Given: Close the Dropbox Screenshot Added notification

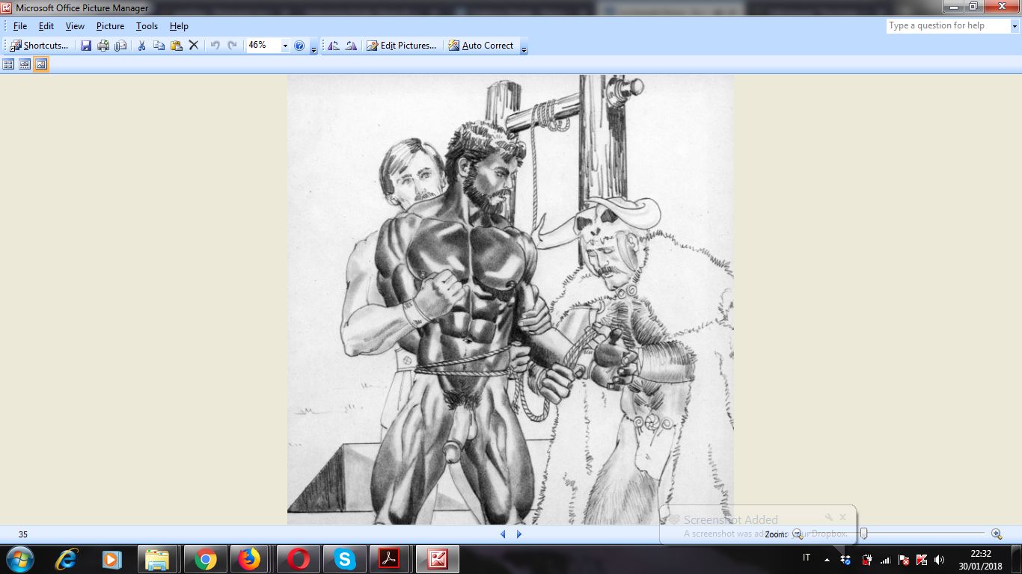Looking at the screenshot, I should click(x=842, y=516).
